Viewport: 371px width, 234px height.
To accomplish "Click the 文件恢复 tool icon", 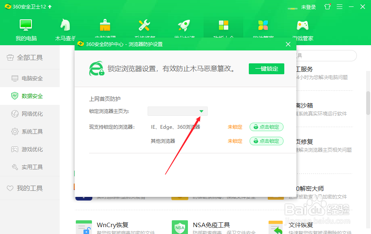I will pyautogui.click(x=276, y=227).
